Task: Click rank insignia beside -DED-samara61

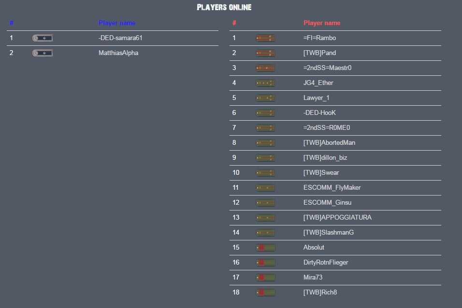Action: click(x=43, y=38)
